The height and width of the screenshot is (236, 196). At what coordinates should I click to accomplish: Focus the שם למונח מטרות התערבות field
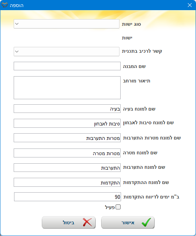point(67,138)
